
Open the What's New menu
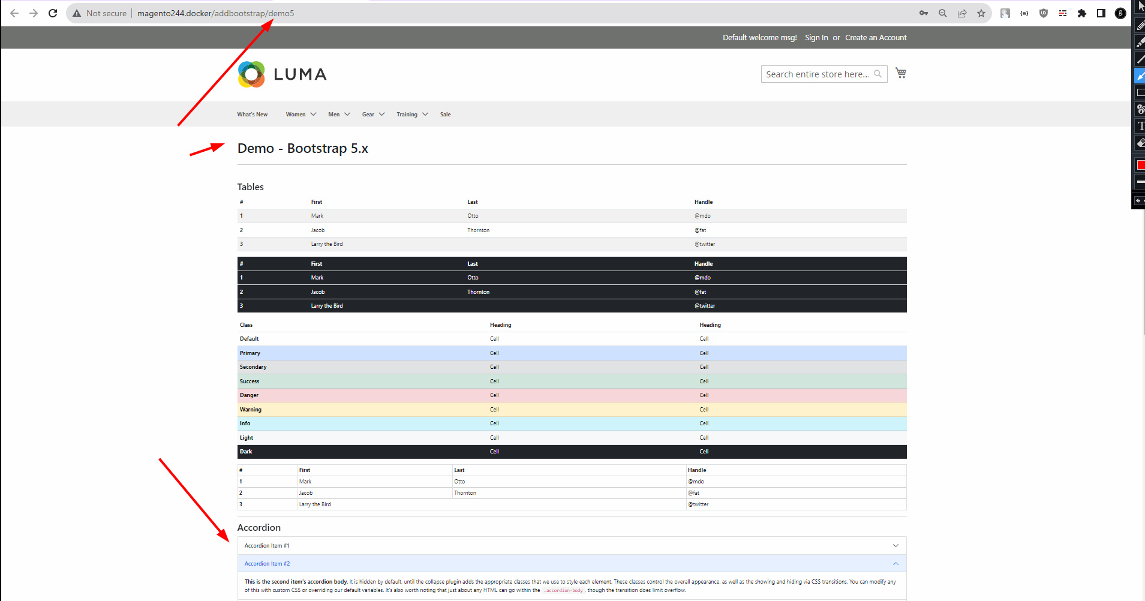coord(252,114)
